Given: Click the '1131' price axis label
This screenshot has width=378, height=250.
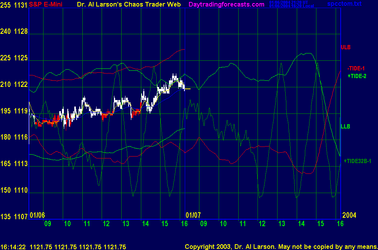Looking at the screenshot, I should pos(21,5).
